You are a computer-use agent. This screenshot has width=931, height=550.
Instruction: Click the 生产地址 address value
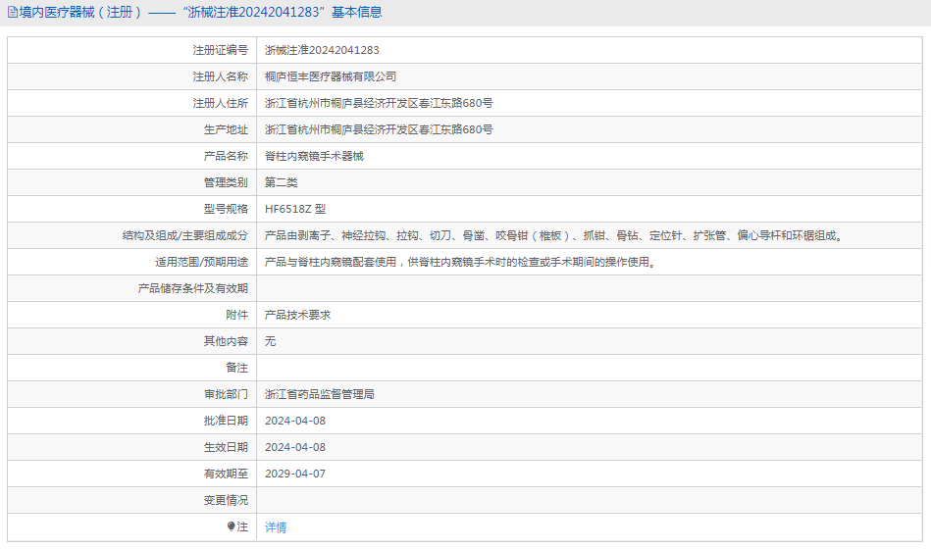click(379, 129)
